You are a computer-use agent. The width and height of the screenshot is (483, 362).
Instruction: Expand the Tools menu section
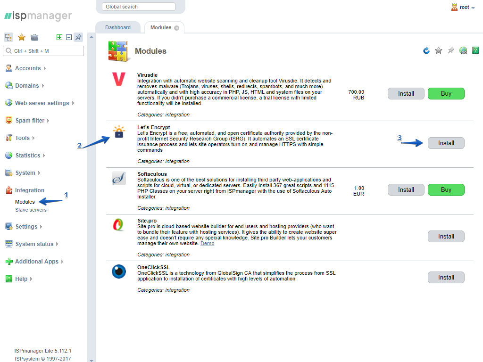(x=33, y=138)
